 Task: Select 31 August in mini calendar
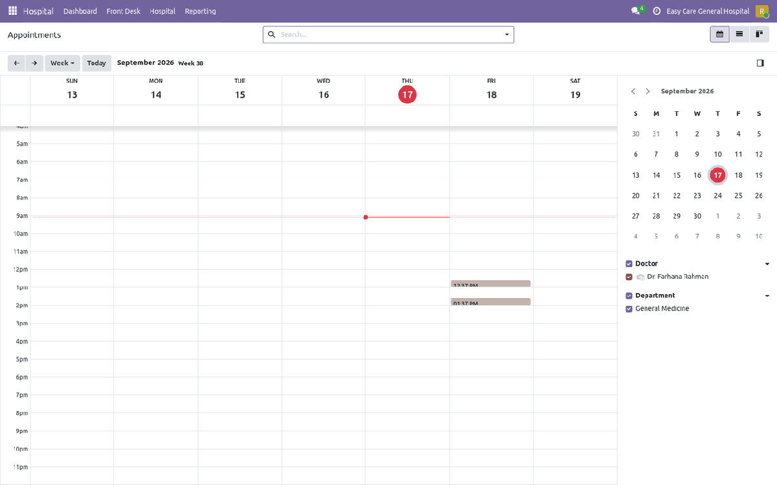tap(656, 134)
